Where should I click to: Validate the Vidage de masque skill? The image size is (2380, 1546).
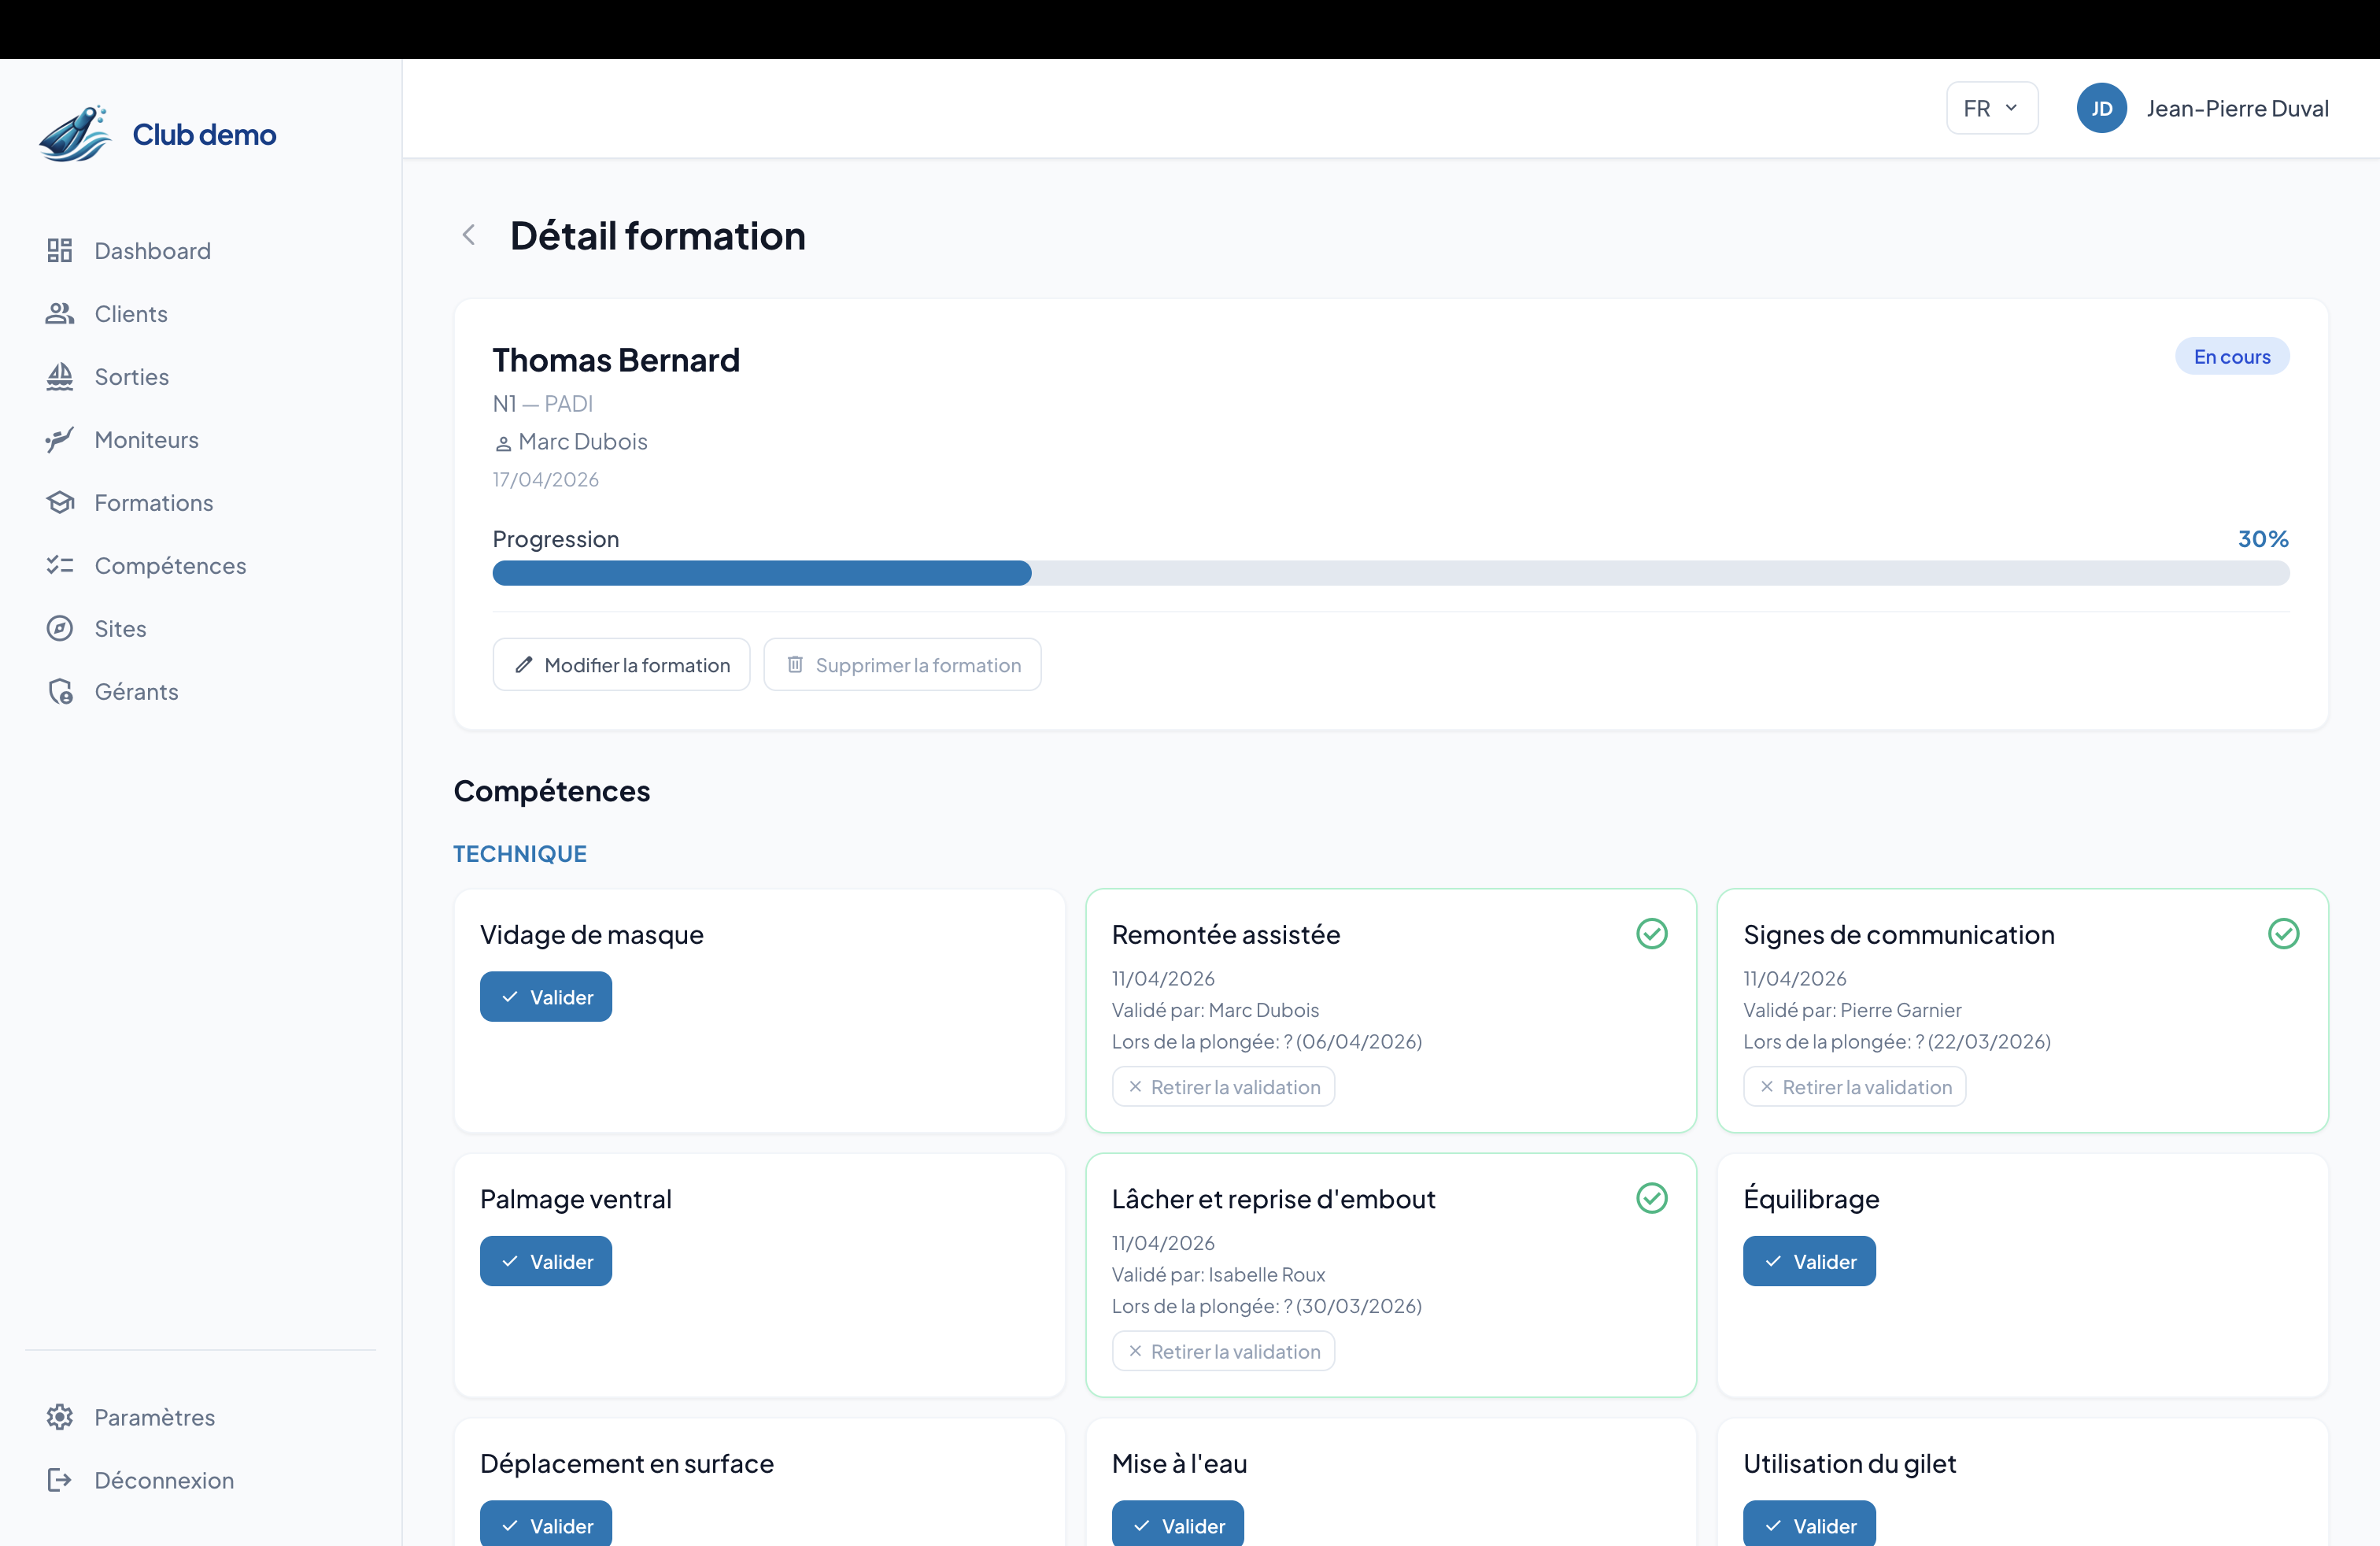545,996
